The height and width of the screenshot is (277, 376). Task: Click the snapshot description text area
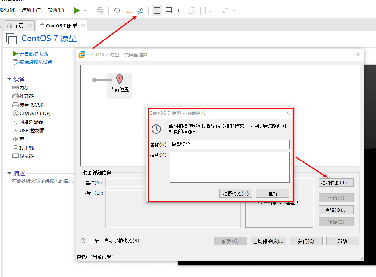click(x=229, y=167)
